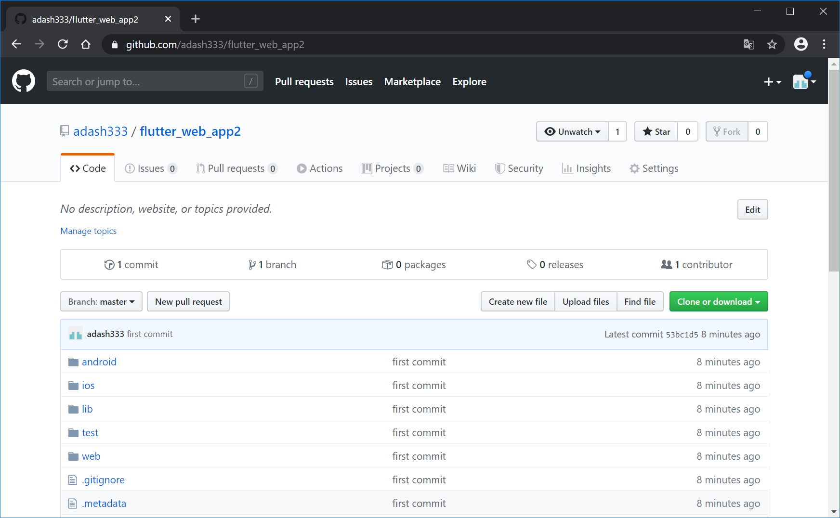Open the .metadata file
This screenshot has height=518, width=840.
pyautogui.click(x=104, y=504)
